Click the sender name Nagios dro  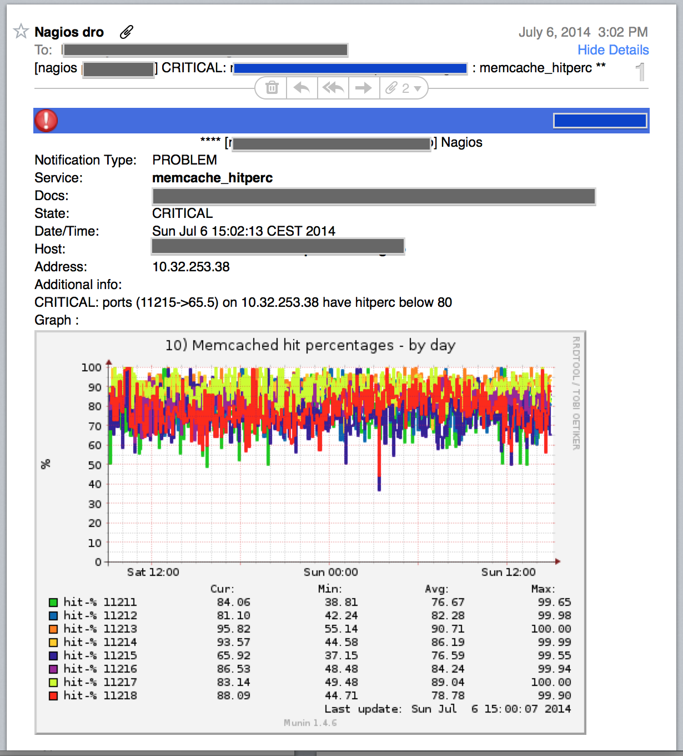click(x=69, y=32)
